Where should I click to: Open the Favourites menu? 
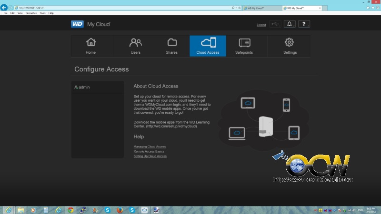point(31,13)
